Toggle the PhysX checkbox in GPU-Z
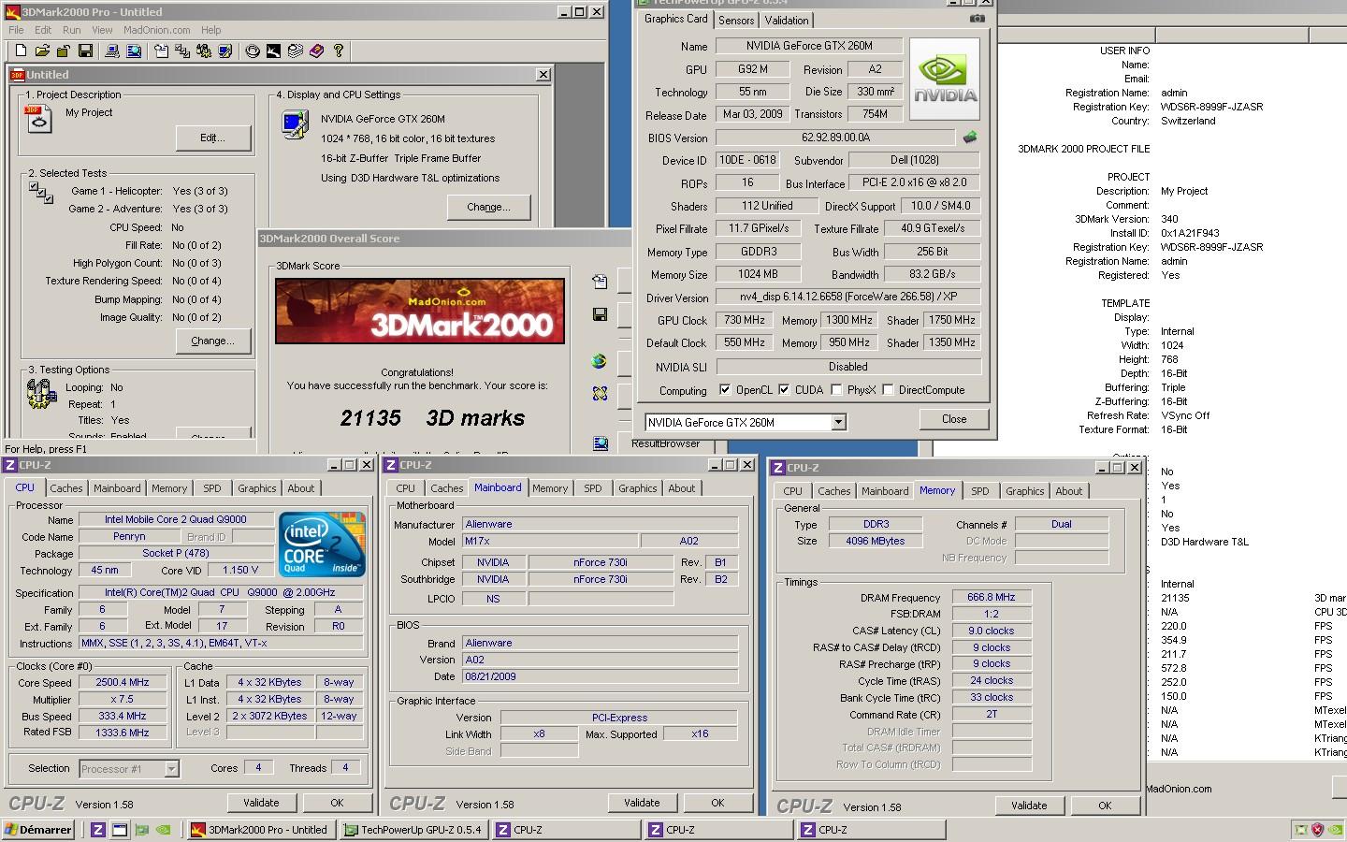Image resolution: width=1347 pixels, height=842 pixels. pos(836,389)
